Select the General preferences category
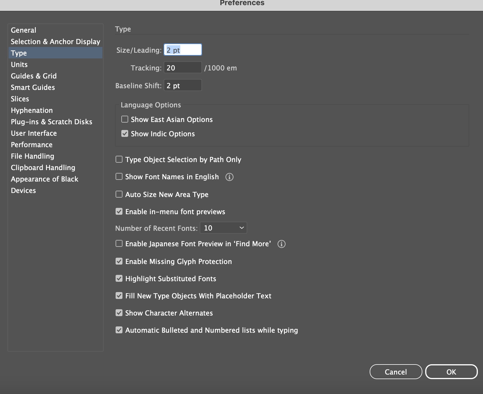 point(23,30)
